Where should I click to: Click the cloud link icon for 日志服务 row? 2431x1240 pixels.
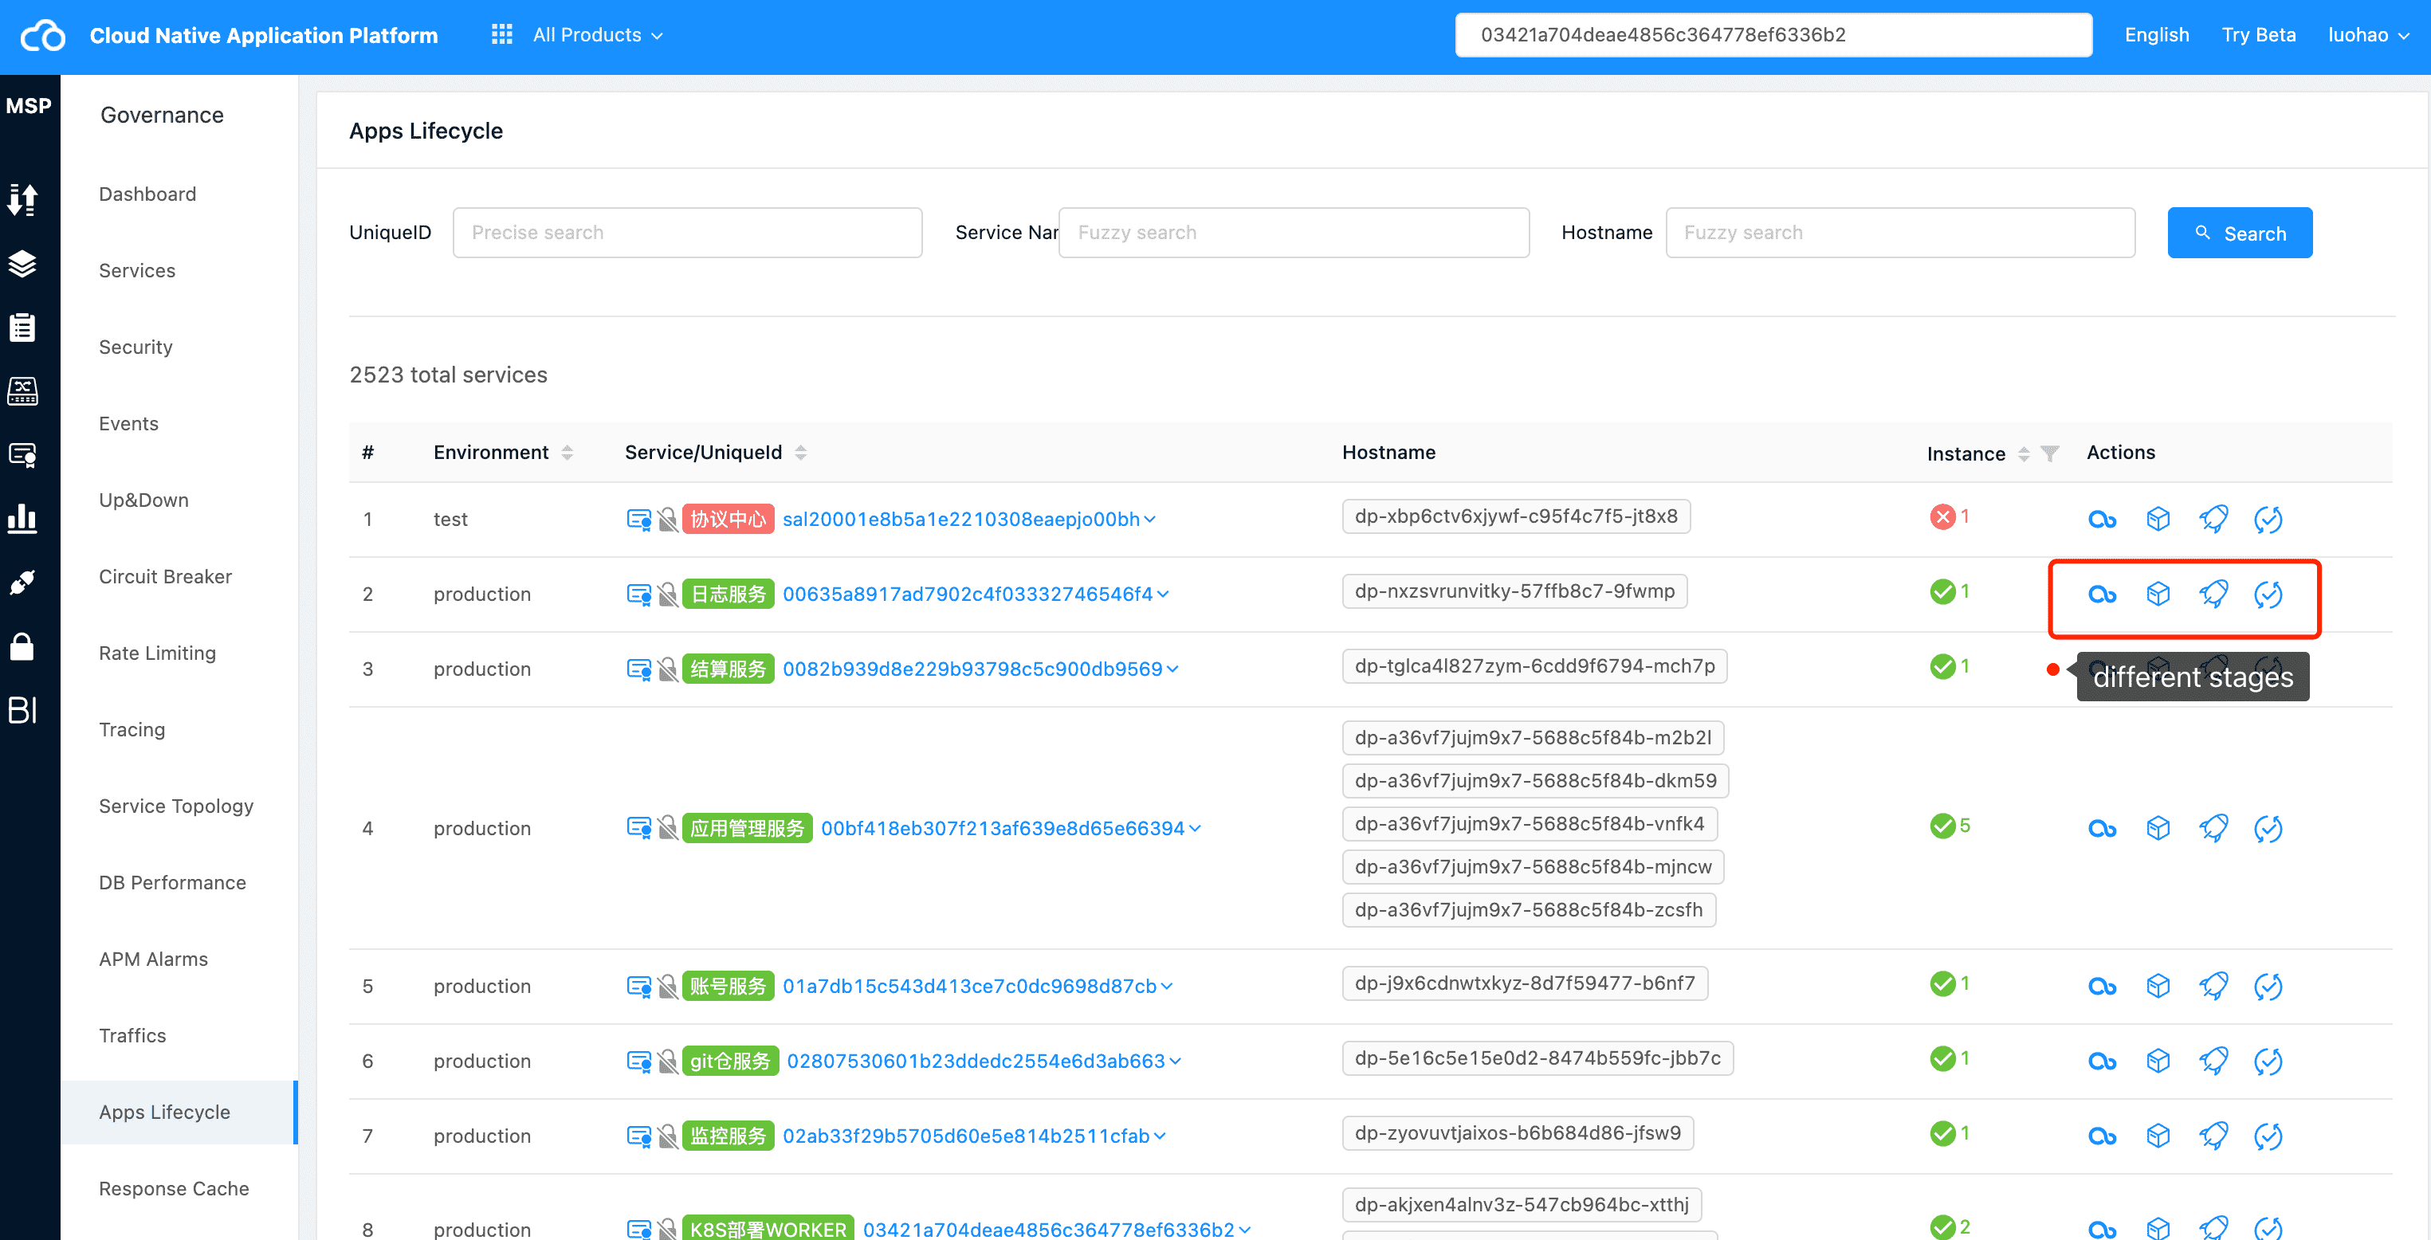[x=2102, y=594]
